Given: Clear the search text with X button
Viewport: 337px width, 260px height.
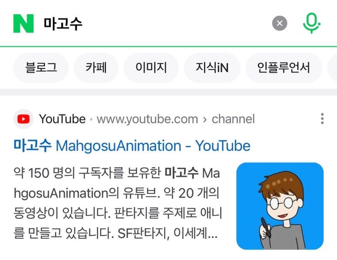Looking at the screenshot, I should (x=279, y=23).
